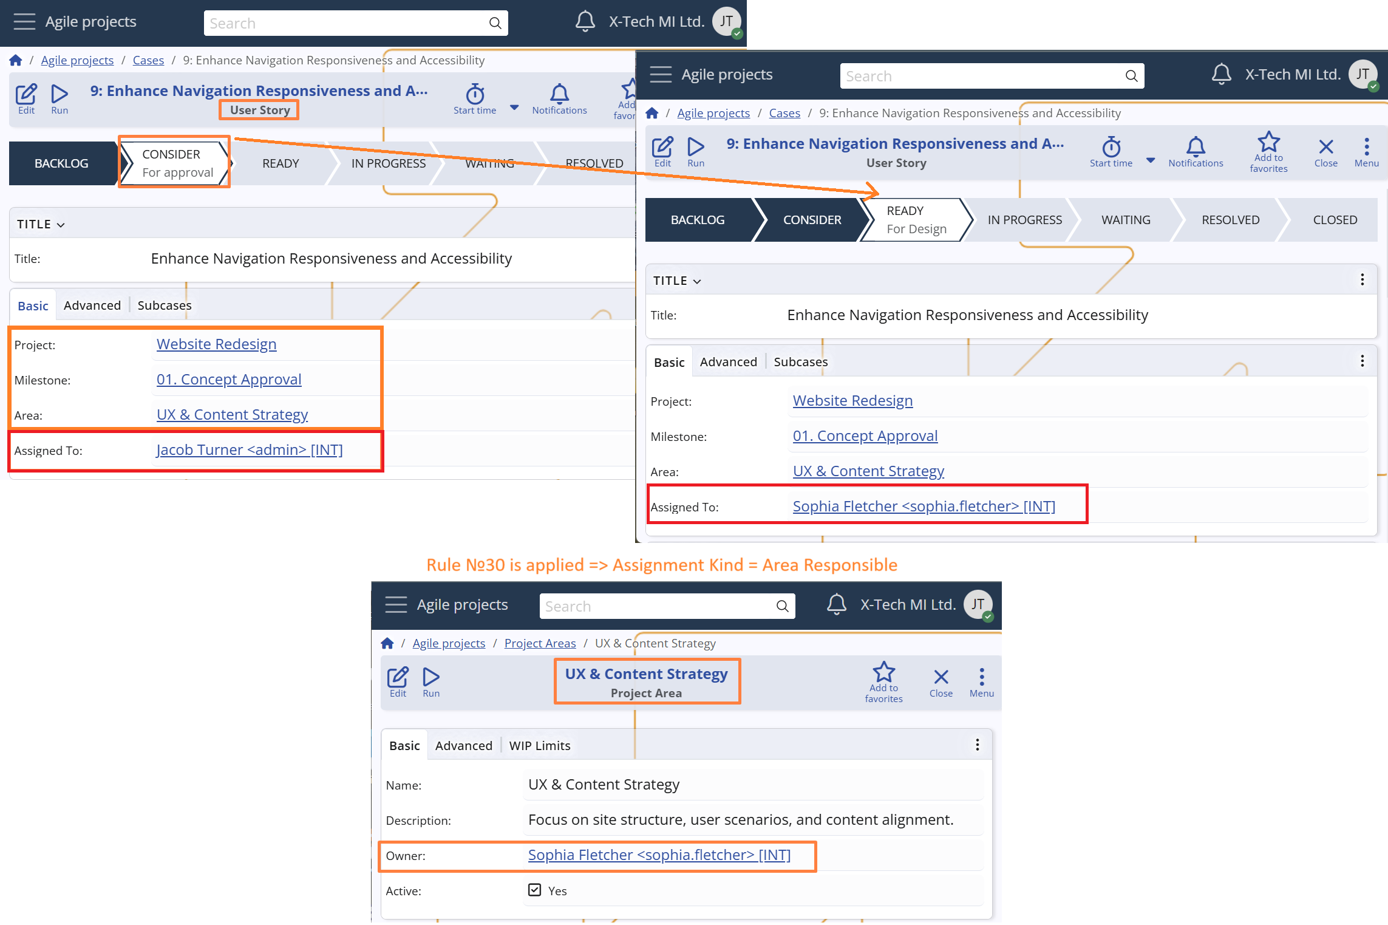
Task: Click the Start time stopwatch in right panel
Action: click(x=1111, y=148)
